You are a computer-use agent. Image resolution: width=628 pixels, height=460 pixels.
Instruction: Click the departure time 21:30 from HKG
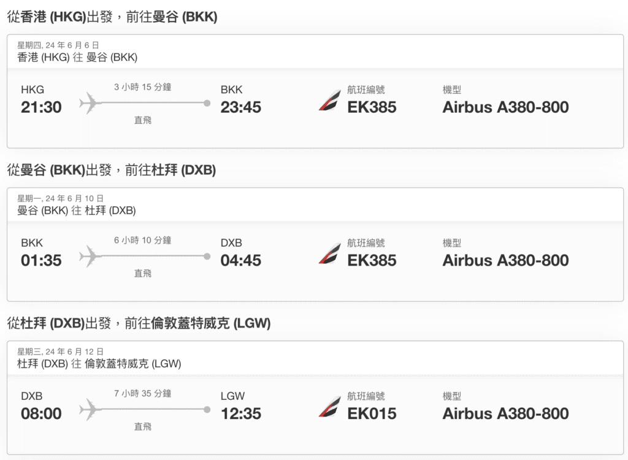tap(41, 107)
